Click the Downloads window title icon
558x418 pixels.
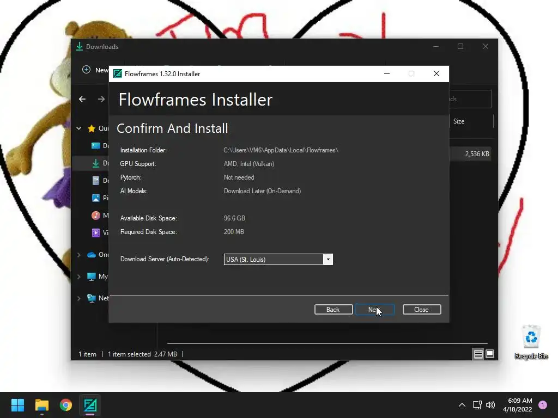80,47
